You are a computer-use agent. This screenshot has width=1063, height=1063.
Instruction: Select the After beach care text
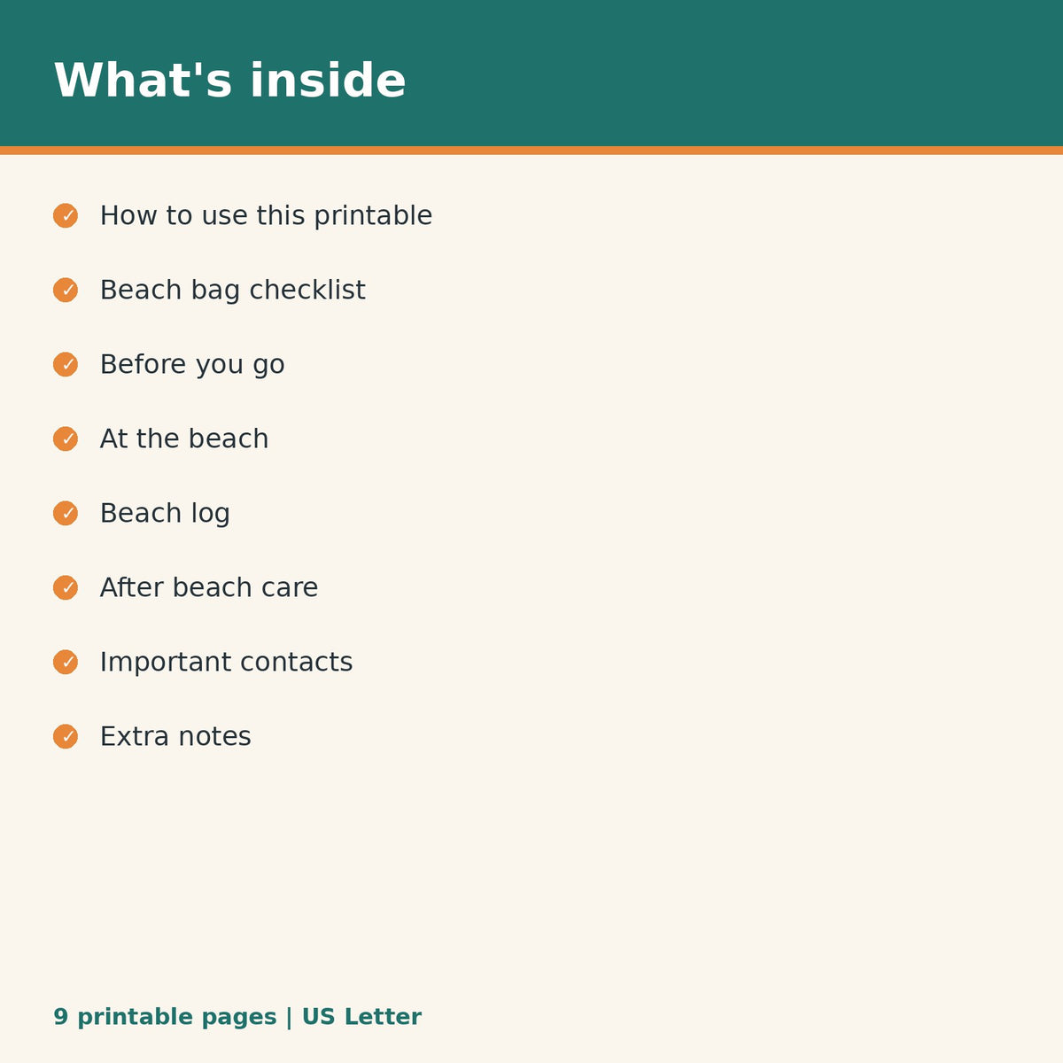(209, 588)
